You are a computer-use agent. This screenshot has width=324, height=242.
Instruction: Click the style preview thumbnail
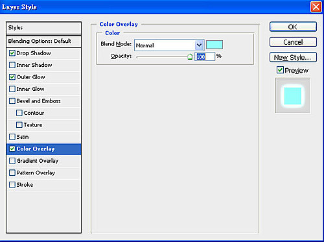(x=293, y=95)
